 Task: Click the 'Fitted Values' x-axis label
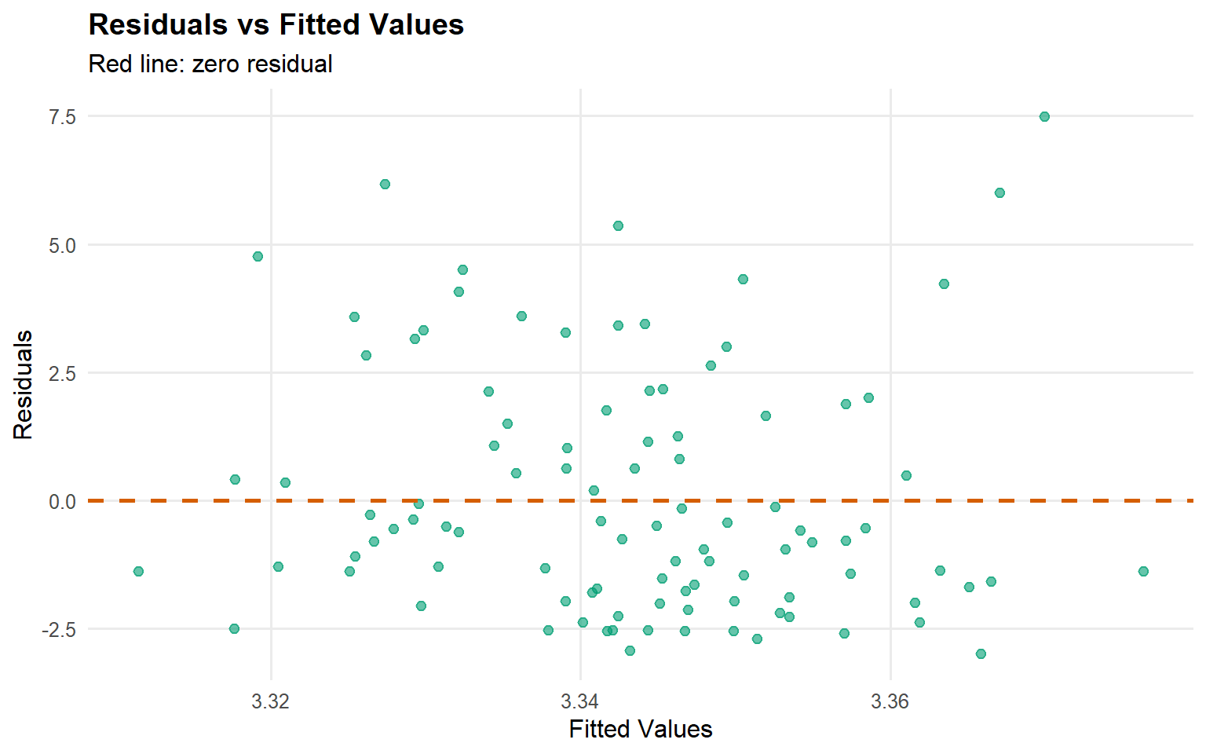pyautogui.click(x=641, y=729)
